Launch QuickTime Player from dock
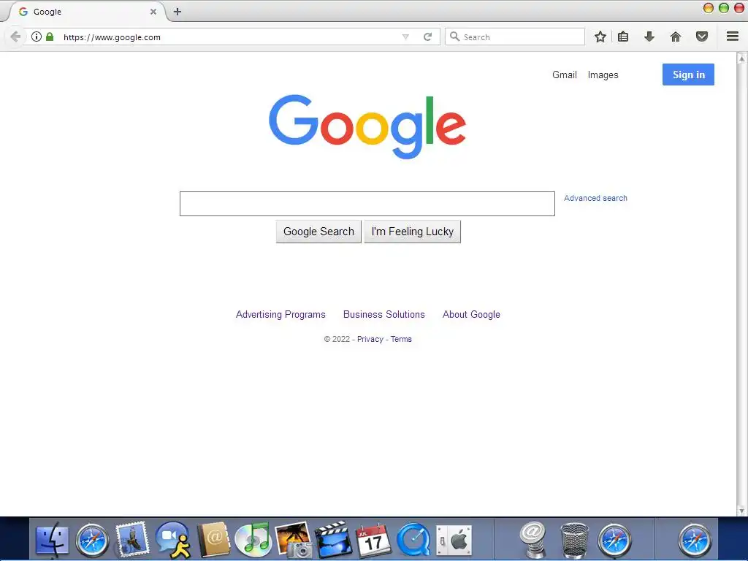 point(413,540)
